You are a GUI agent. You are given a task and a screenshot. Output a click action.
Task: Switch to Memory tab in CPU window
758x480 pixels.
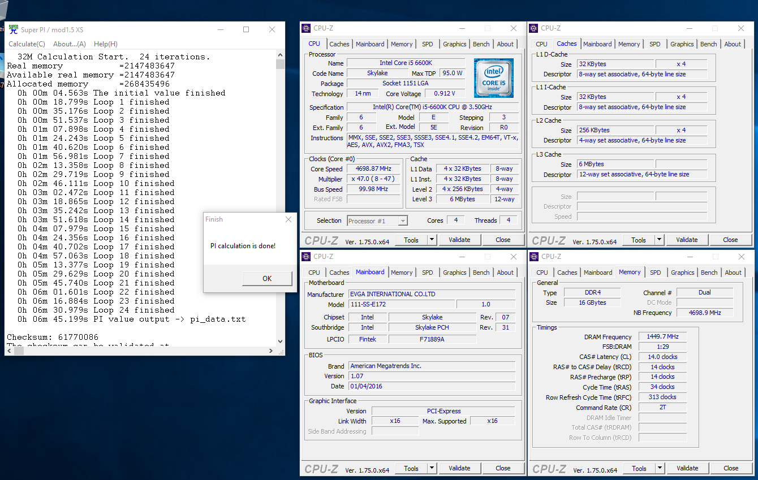pyautogui.click(x=402, y=44)
